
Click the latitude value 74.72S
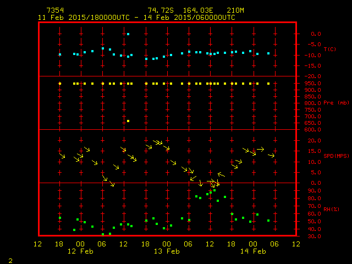159,10
